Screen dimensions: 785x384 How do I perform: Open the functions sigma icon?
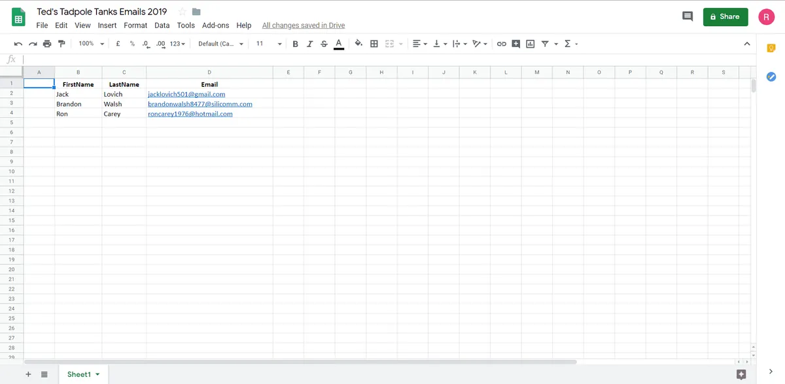[x=567, y=44]
